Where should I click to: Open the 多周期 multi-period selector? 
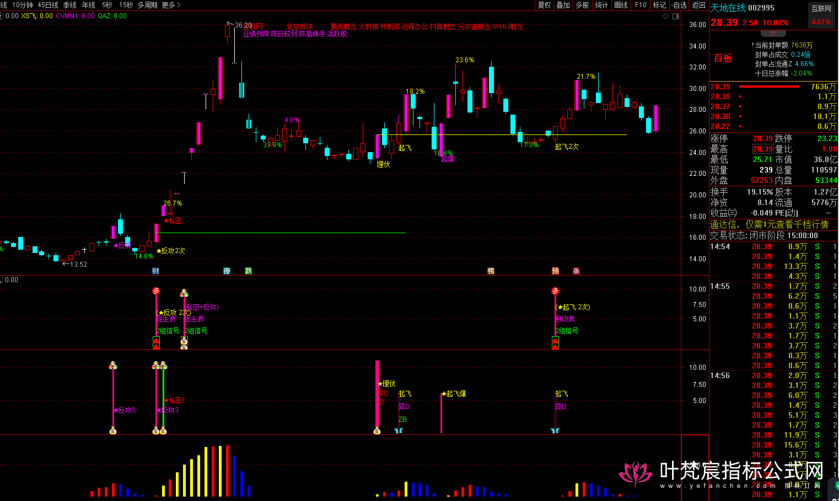pos(148,5)
